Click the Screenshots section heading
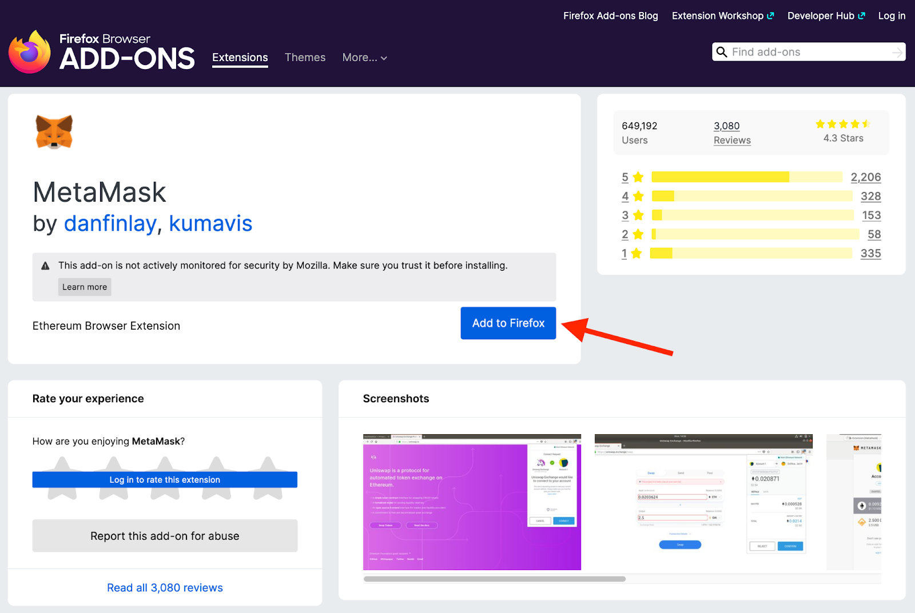915x613 pixels. point(396,399)
